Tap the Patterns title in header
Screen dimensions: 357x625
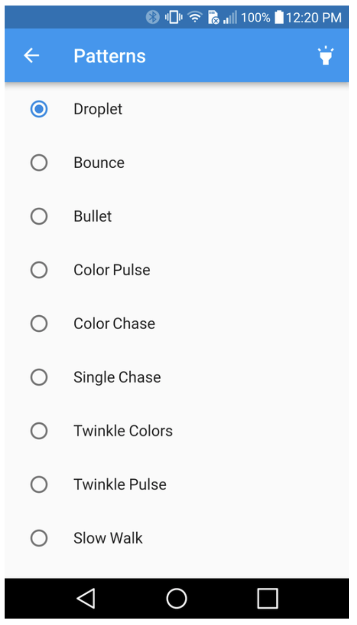click(x=110, y=56)
